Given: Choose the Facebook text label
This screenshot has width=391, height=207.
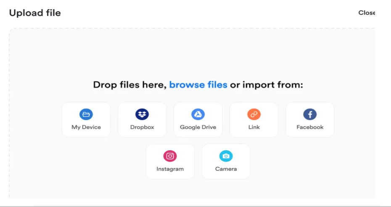Looking at the screenshot, I should pyautogui.click(x=310, y=127).
